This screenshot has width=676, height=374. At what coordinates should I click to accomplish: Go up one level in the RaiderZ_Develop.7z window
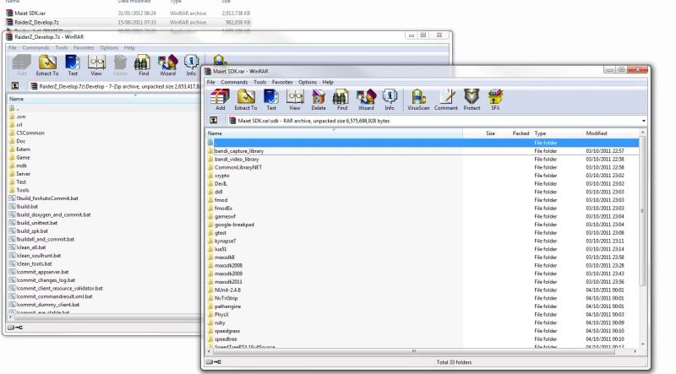pyautogui.click(x=15, y=86)
